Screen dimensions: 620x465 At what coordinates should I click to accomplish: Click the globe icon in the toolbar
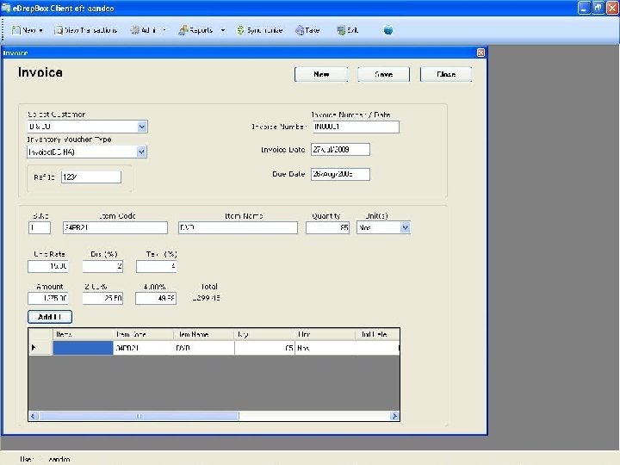coord(388,30)
